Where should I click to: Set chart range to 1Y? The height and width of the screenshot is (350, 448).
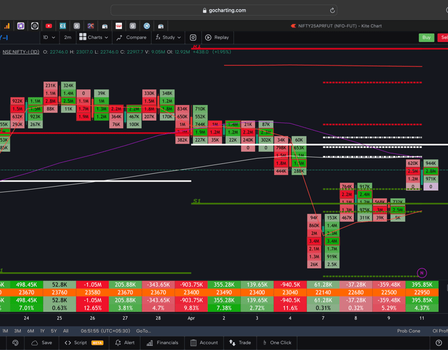tap(43, 331)
